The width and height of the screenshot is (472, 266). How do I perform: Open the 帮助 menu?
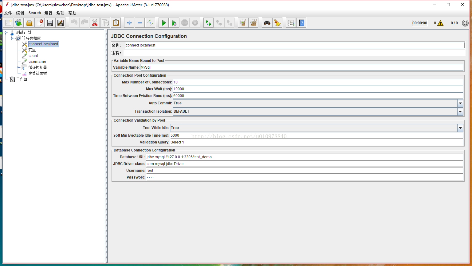[x=73, y=13]
